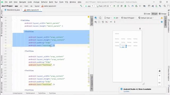Open the Navigate menu
170x95 pixels.
[x=23, y=2]
